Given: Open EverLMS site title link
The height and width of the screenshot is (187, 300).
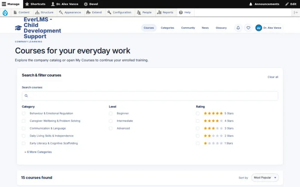Looking at the screenshot, I should click(x=42, y=28).
